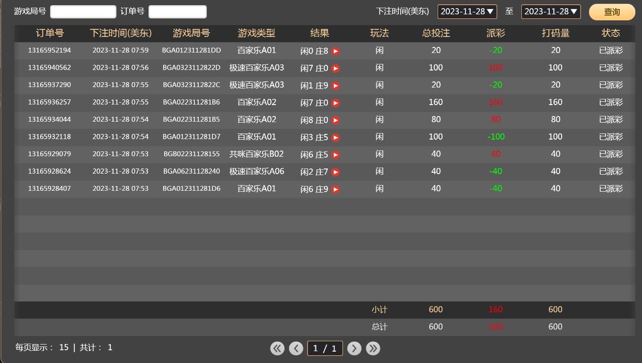Play replay for 共咪百家乐B02 round

pos(335,155)
